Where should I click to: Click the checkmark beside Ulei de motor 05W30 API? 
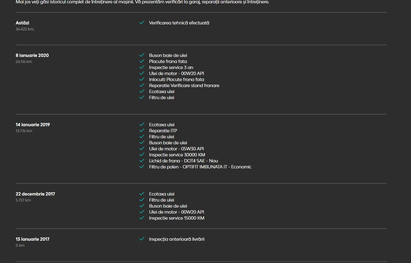[142, 149]
